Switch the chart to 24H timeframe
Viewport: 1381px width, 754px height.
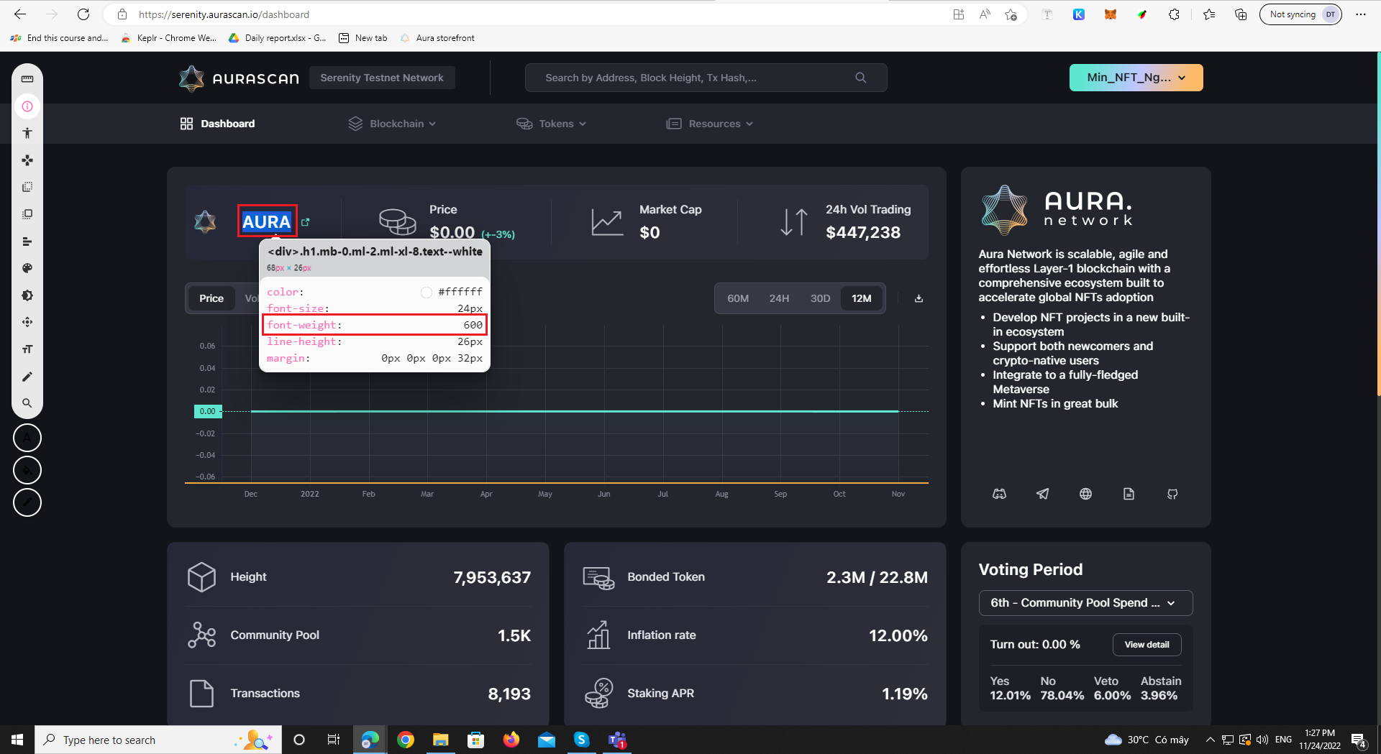780,298
